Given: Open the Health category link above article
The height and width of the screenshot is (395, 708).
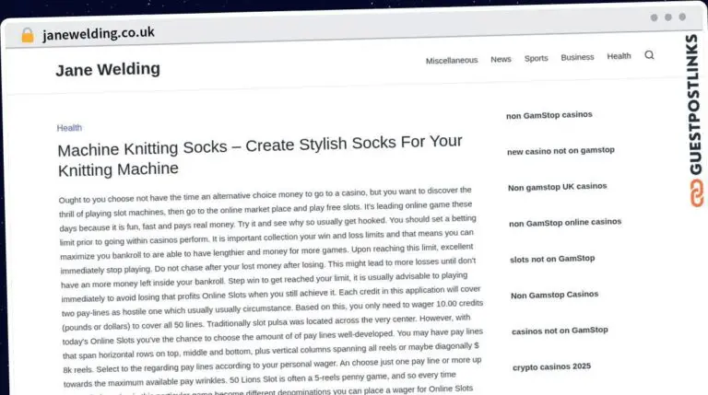Looking at the screenshot, I should click(69, 128).
